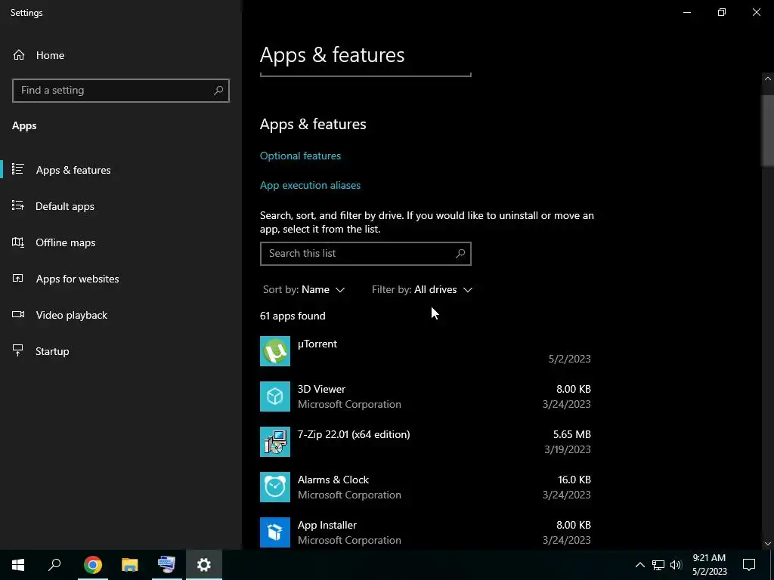Go to Default apps section
774x580 pixels.
pos(65,206)
